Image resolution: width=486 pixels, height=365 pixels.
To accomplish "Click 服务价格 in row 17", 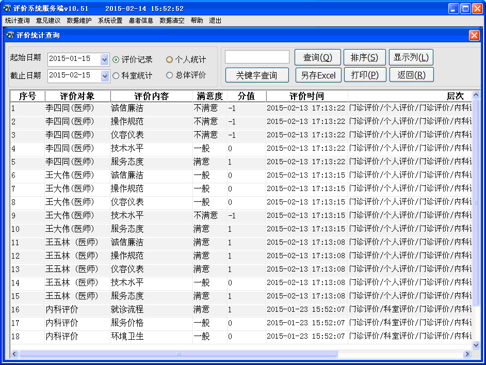I will [x=127, y=323].
